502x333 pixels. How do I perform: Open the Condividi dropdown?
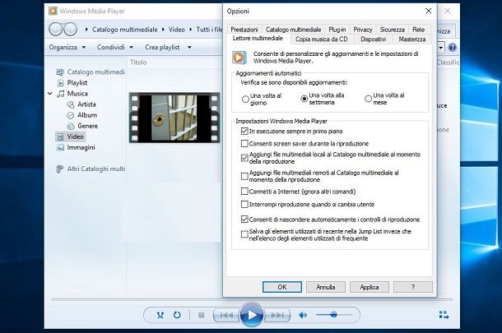pos(115,48)
